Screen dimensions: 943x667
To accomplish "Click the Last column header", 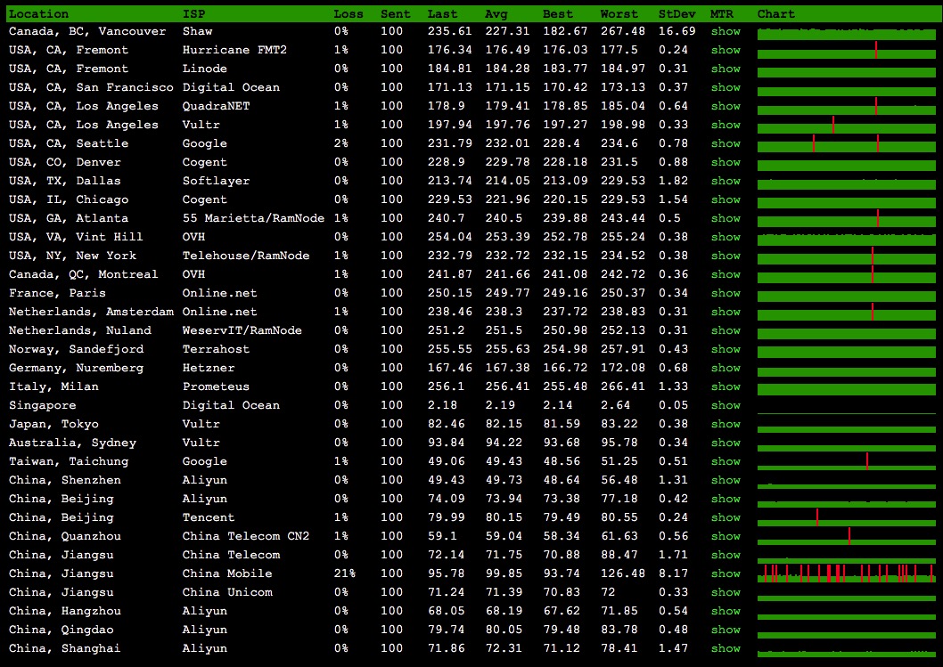I will (443, 14).
